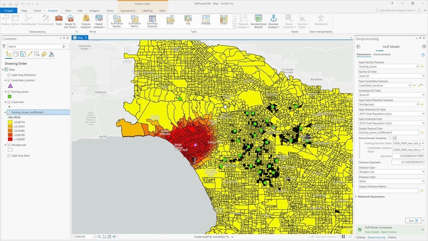Uncheck the Candidate_Location layer
The height and width of the screenshot is (241, 428).
click(9, 80)
